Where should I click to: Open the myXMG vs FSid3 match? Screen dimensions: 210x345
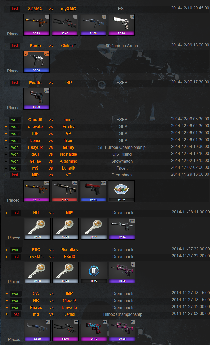click(x=108, y=257)
